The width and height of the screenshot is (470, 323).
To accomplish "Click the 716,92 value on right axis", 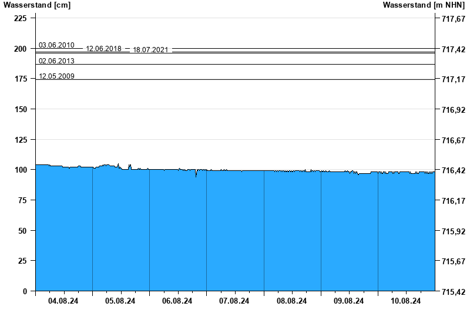I will coord(454,110).
